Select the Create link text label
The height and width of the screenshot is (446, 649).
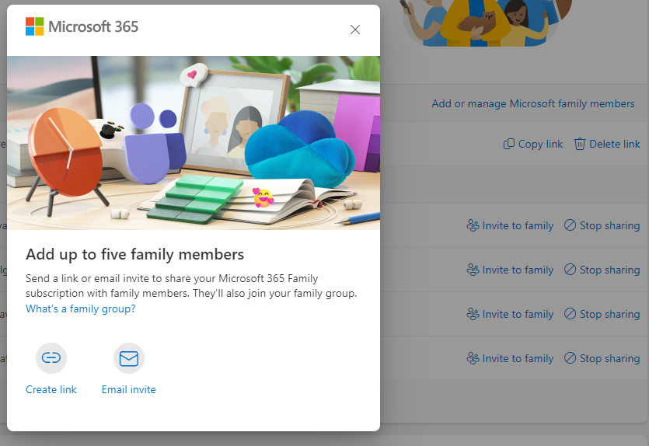tap(51, 389)
